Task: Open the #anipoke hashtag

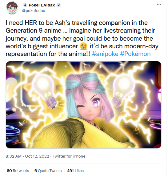Action: point(105,54)
